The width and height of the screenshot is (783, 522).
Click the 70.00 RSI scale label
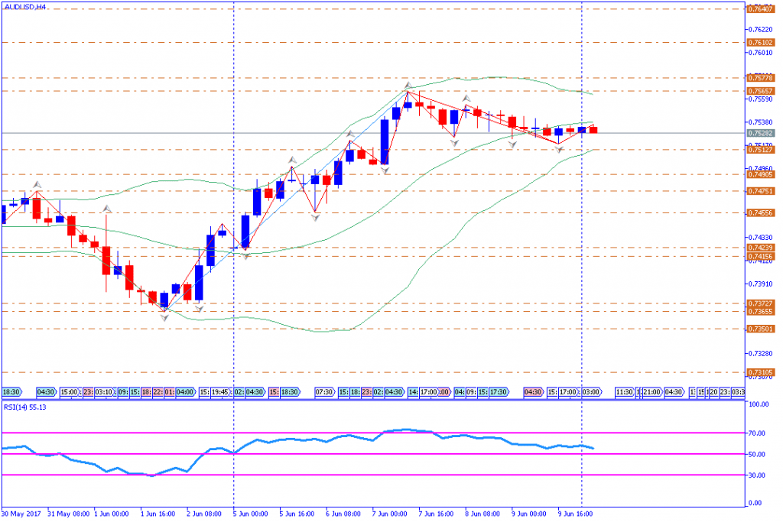point(759,433)
